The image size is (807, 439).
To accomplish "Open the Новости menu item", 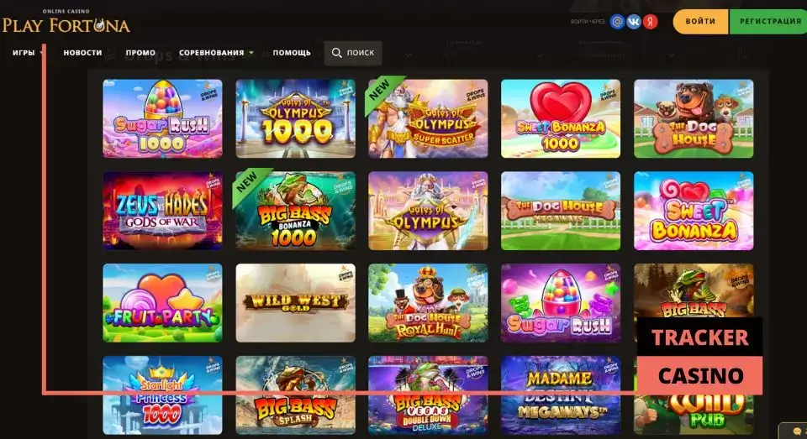I will (82, 52).
